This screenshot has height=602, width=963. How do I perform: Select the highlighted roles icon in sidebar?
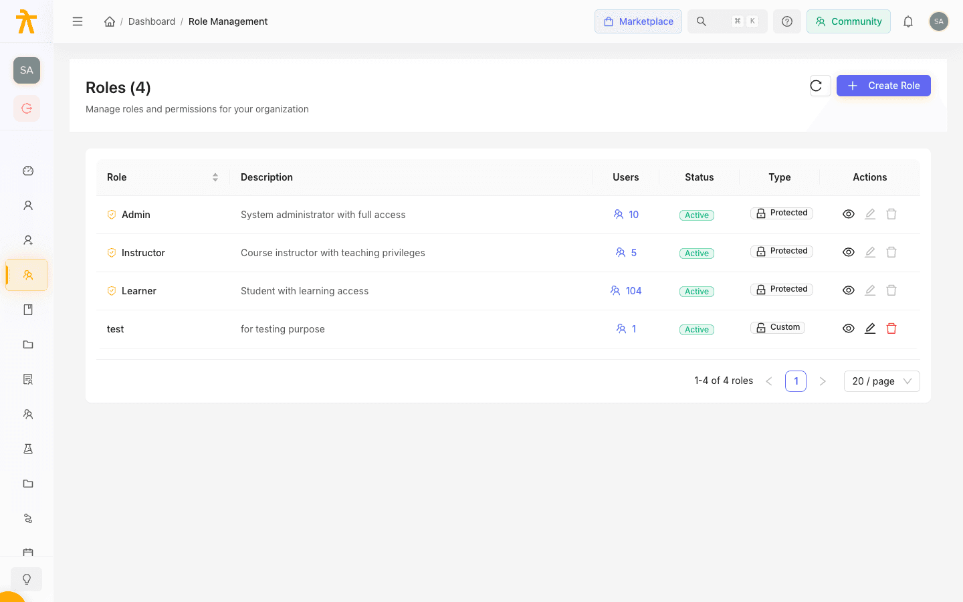[27, 275]
